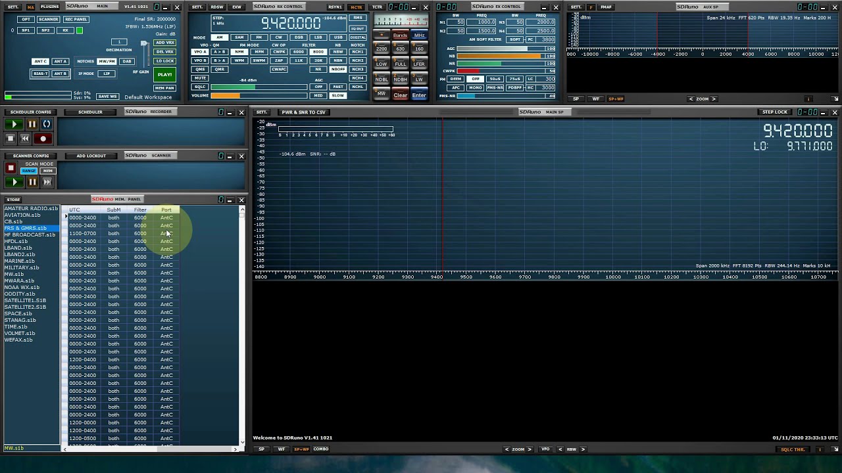Click SAVE WS button
The height and width of the screenshot is (473, 842).
coord(107,97)
